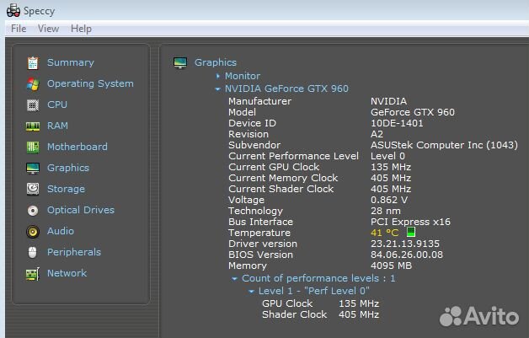Open the Optical Drives section
The width and height of the screenshot is (529, 338).
click(x=81, y=210)
